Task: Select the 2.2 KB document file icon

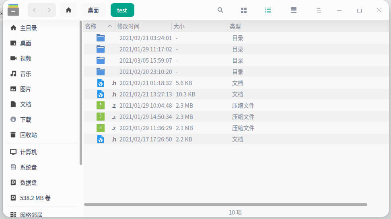Action: tap(101, 139)
